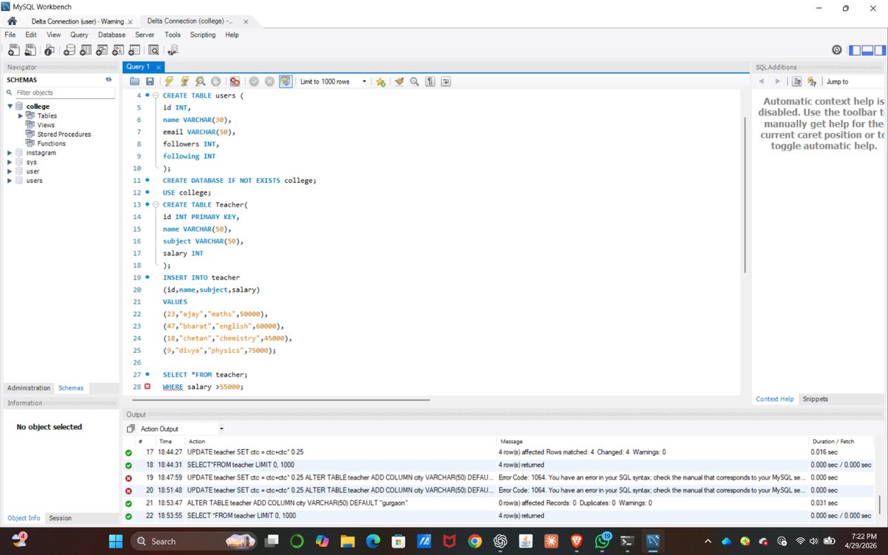
Task: Click in the Filter objects search field
Action: (63, 92)
